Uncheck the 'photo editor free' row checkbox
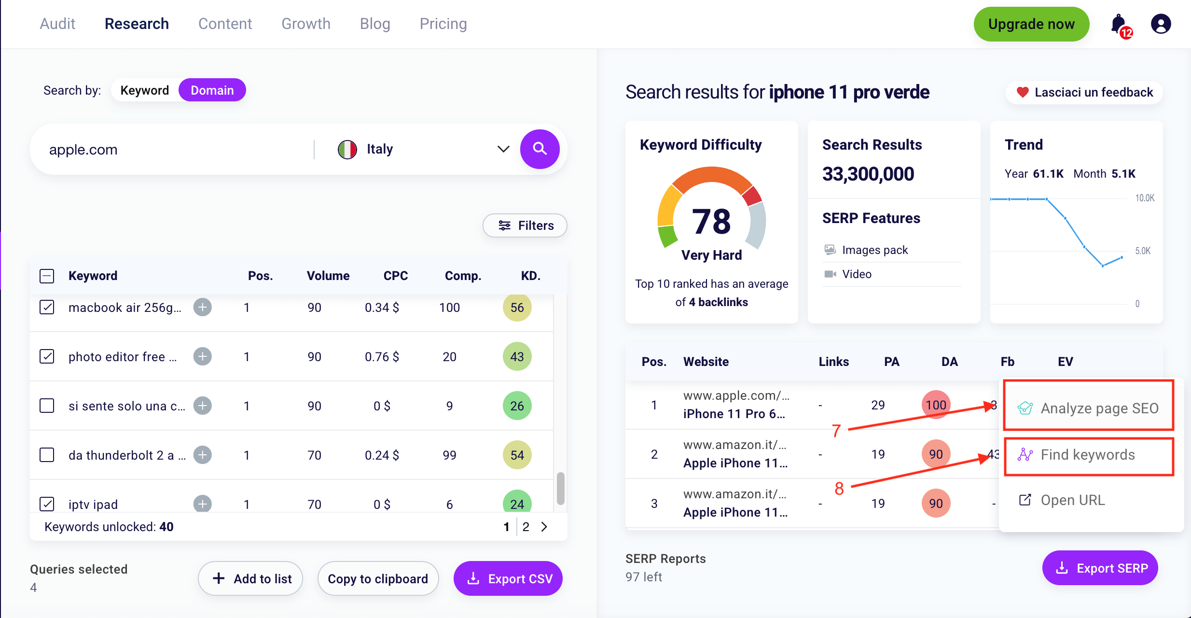 [x=47, y=356]
